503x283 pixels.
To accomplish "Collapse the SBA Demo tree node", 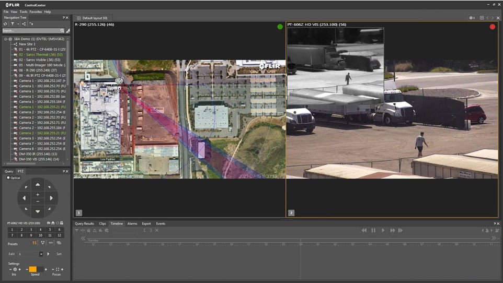I will coord(5,39).
